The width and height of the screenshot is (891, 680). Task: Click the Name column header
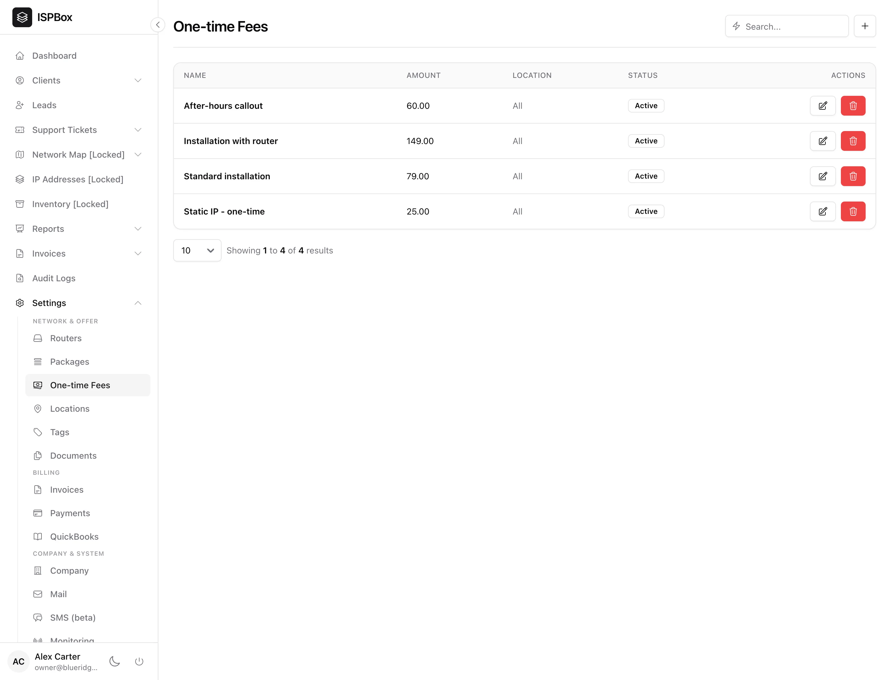click(195, 75)
